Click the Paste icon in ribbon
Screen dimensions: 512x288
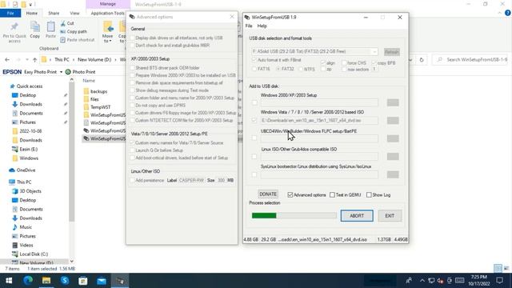[x=50, y=26]
